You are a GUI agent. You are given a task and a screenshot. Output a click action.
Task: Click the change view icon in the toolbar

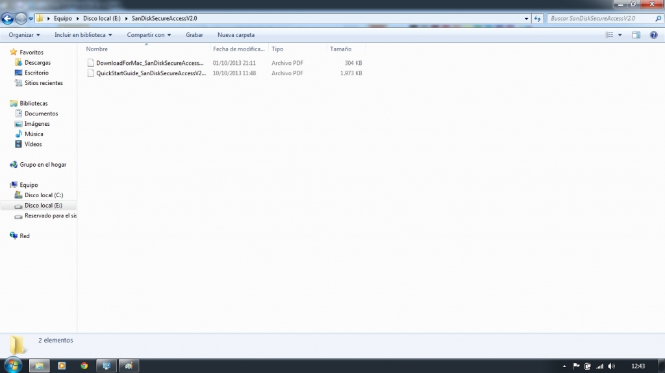610,35
